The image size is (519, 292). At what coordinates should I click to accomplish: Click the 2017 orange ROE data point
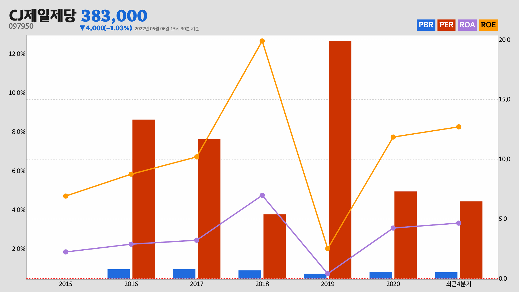197,157
